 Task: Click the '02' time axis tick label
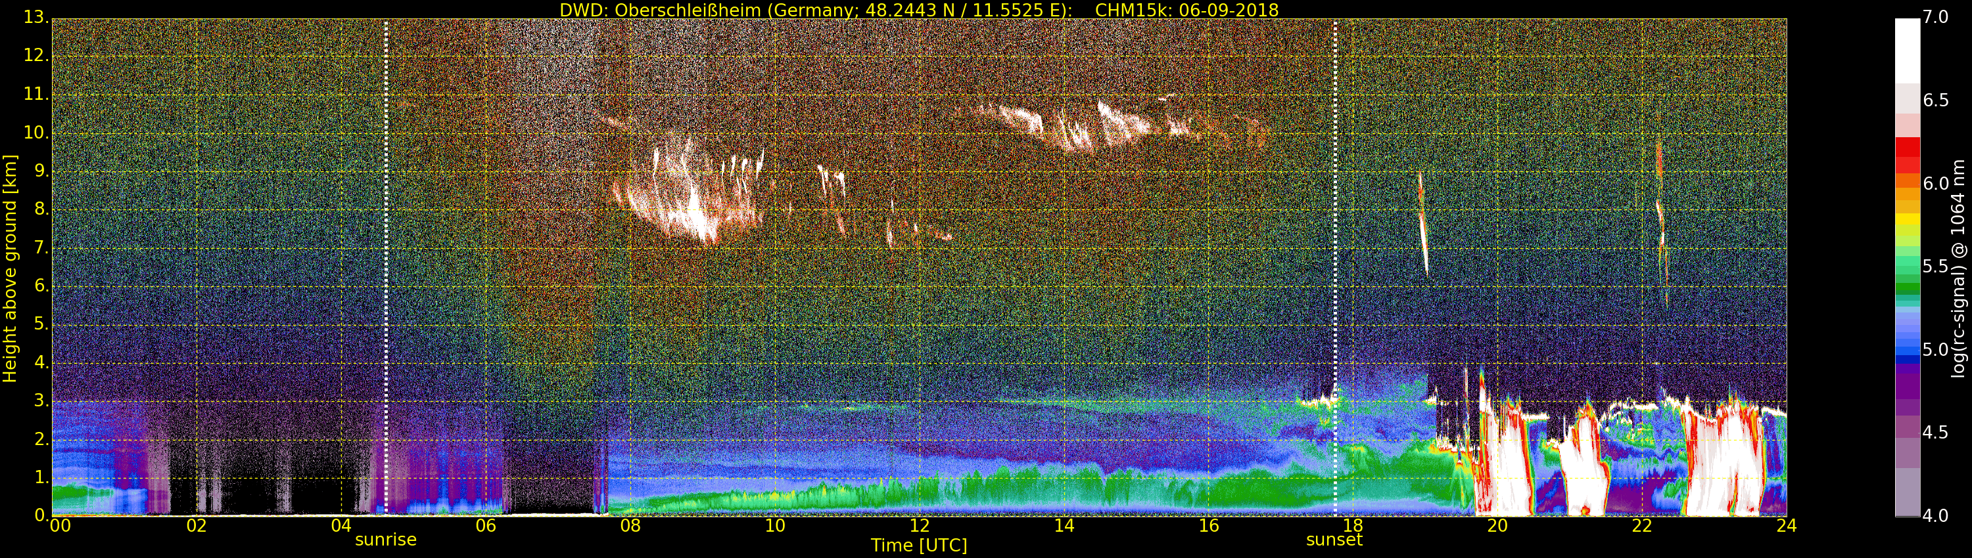click(197, 525)
